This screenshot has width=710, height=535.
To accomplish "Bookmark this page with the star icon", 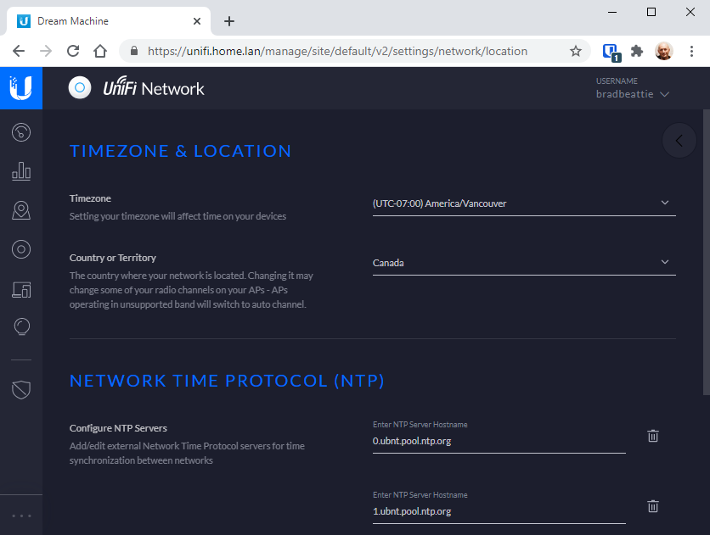I will click(x=576, y=51).
